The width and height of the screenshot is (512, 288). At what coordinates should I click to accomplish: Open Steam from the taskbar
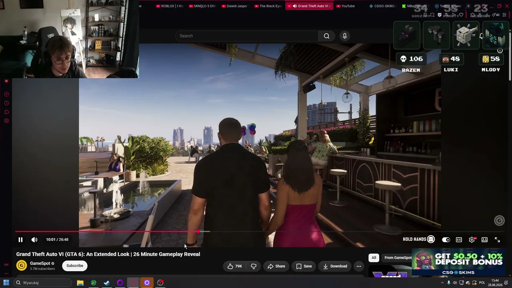pos(107,283)
